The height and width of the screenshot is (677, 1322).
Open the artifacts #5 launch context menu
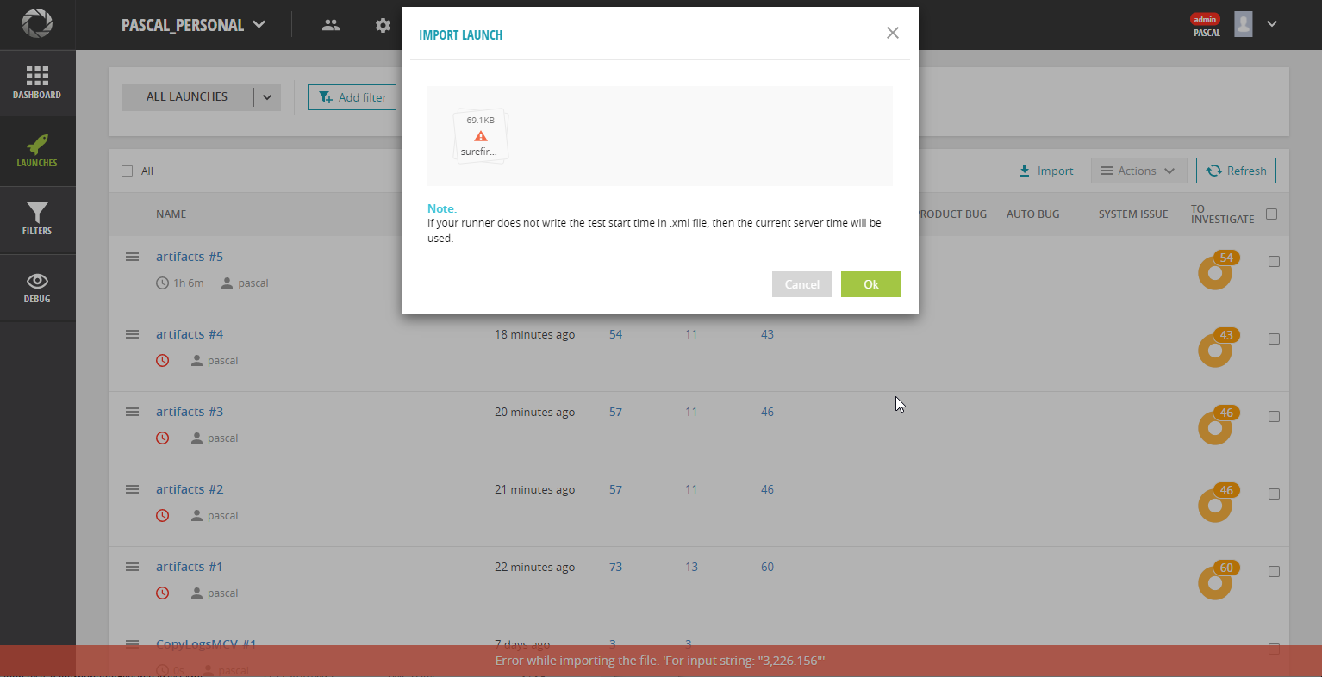[x=132, y=256]
